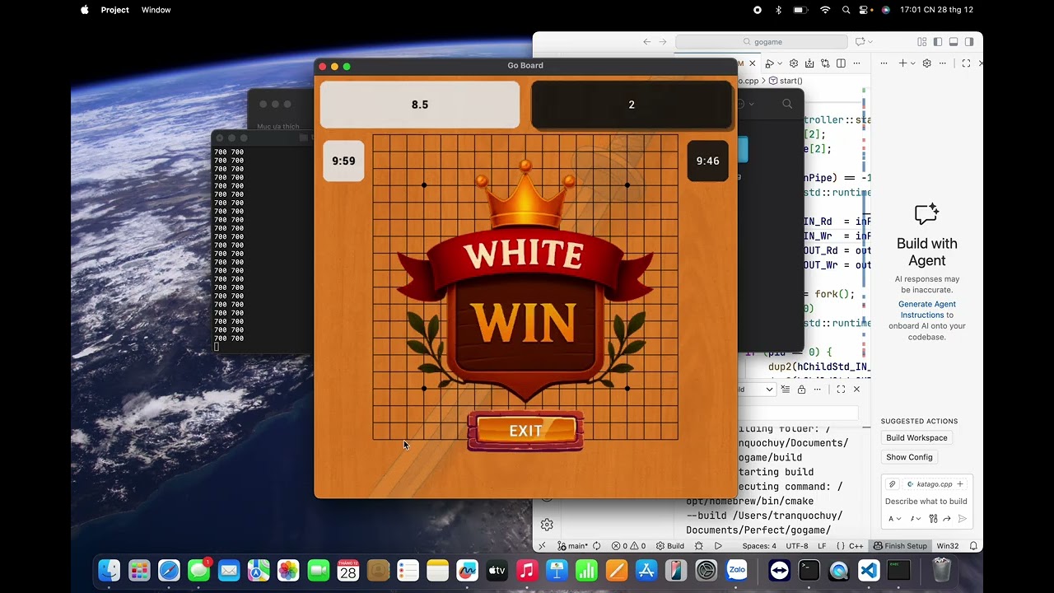Viewport: 1054px width, 593px height.
Task: Click Finish Setup in the status bar
Action: point(900,546)
